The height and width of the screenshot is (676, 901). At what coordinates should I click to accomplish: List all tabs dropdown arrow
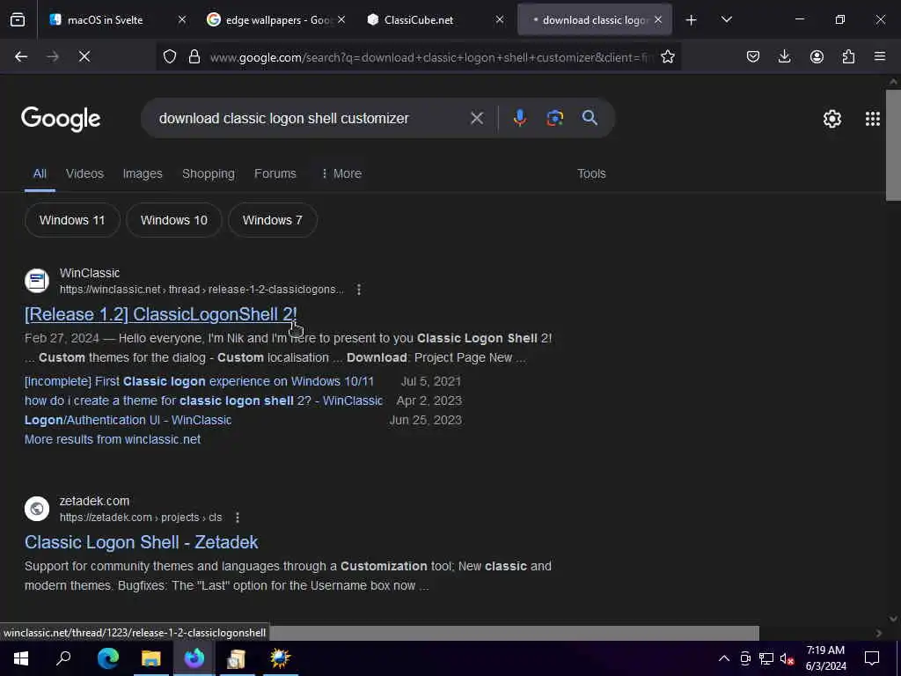coord(726,19)
